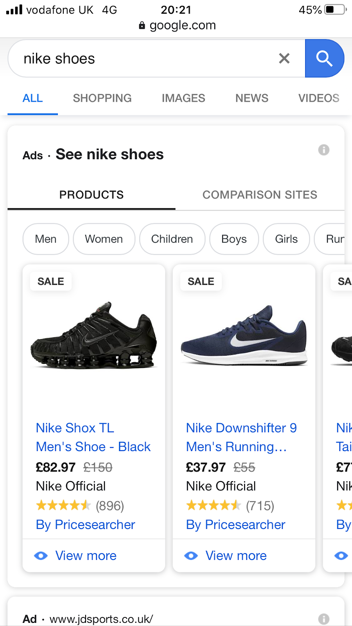The width and height of the screenshot is (352, 626).
Task: Click the info icon beside Ads heading
Action: [x=323, y=150]
